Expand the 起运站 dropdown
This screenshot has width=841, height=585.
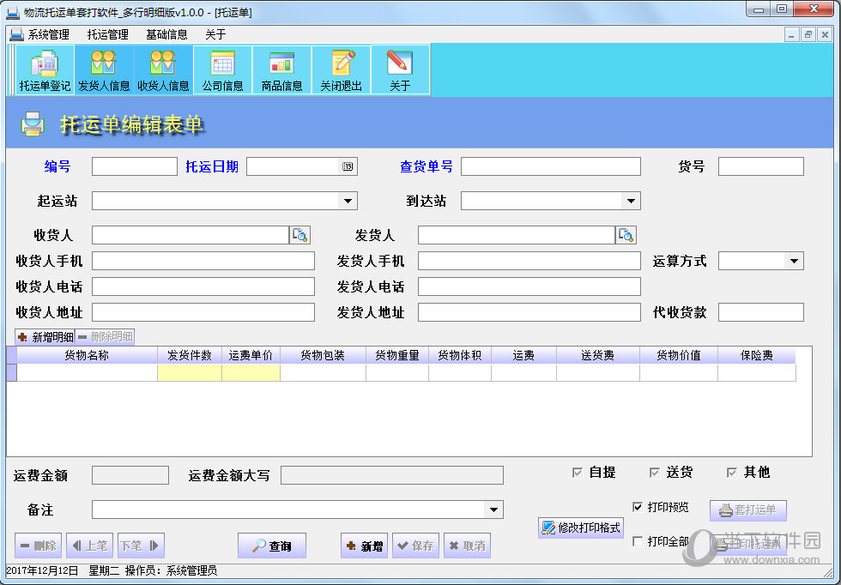348,201
